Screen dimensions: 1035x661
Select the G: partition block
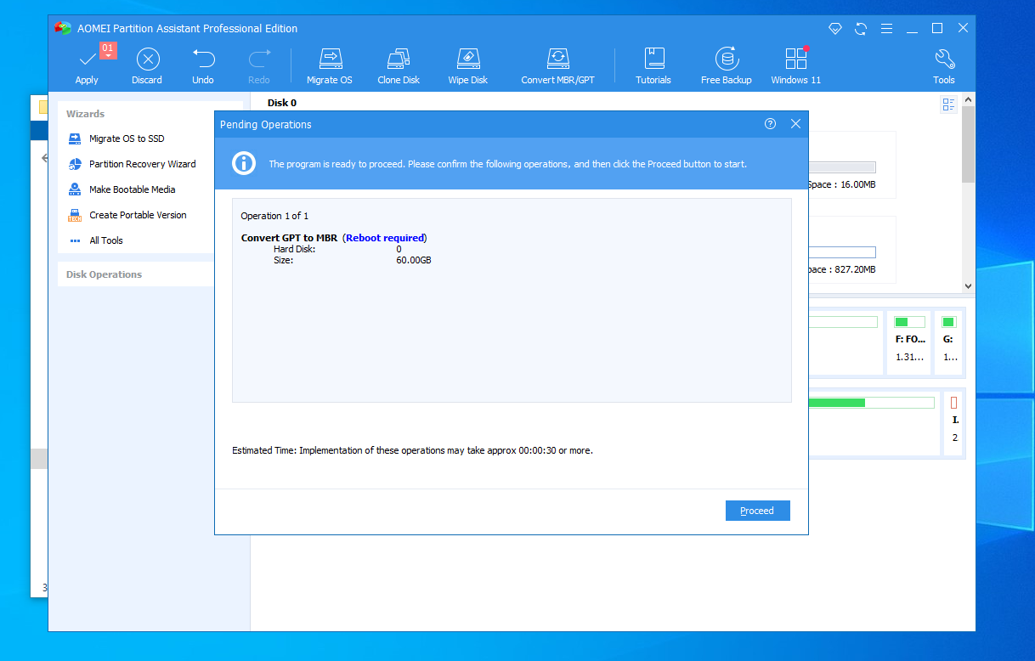point(948,343)
